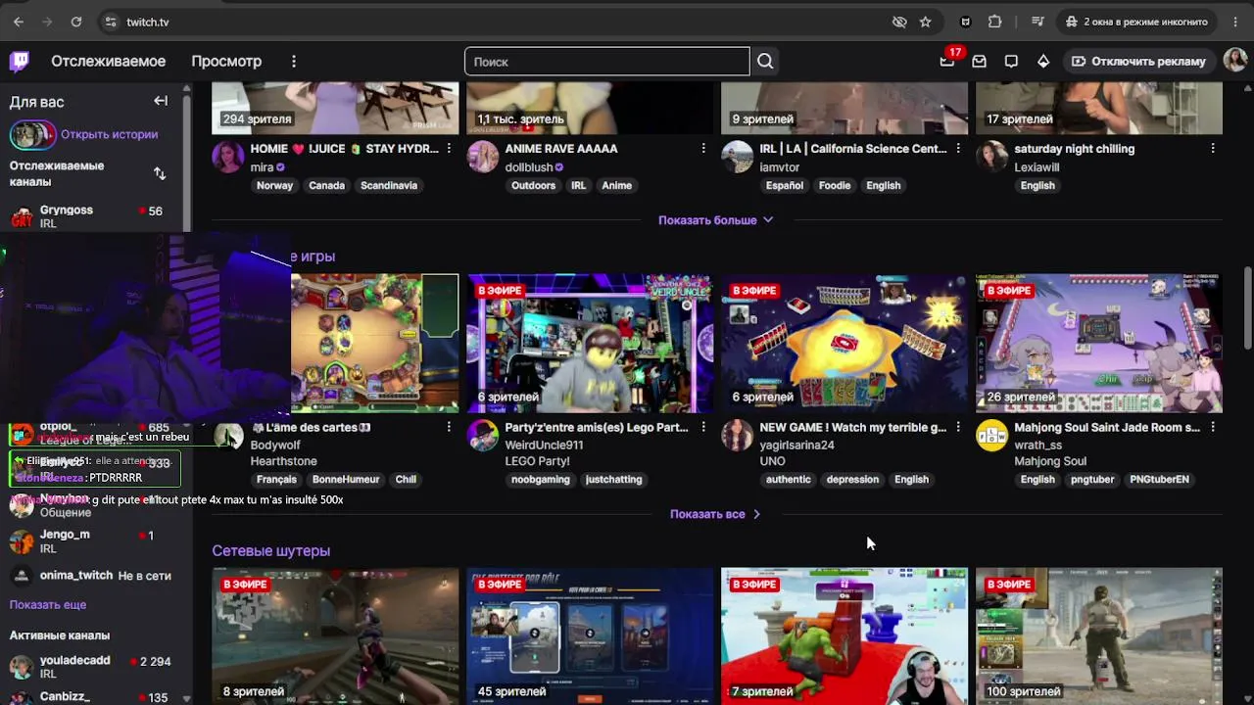Open options for the ANIME RAVE stream
This screenshot has width=1254, height=705.
703,149
